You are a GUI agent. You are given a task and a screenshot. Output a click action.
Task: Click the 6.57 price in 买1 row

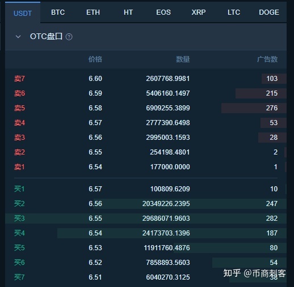coord(95,189)
